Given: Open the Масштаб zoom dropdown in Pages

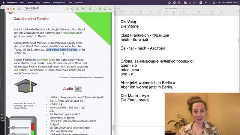Looking at the screenshot, I should [122, 12].
